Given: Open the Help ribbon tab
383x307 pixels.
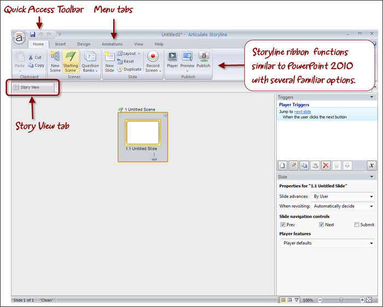Looking at the screenshot, I should coord(159,44).
